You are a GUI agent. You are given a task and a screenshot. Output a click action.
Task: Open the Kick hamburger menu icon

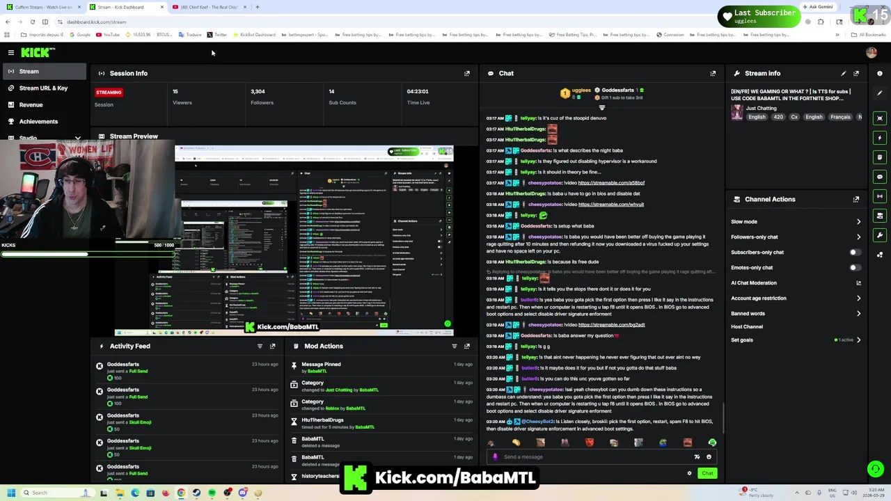pos(11,52)
